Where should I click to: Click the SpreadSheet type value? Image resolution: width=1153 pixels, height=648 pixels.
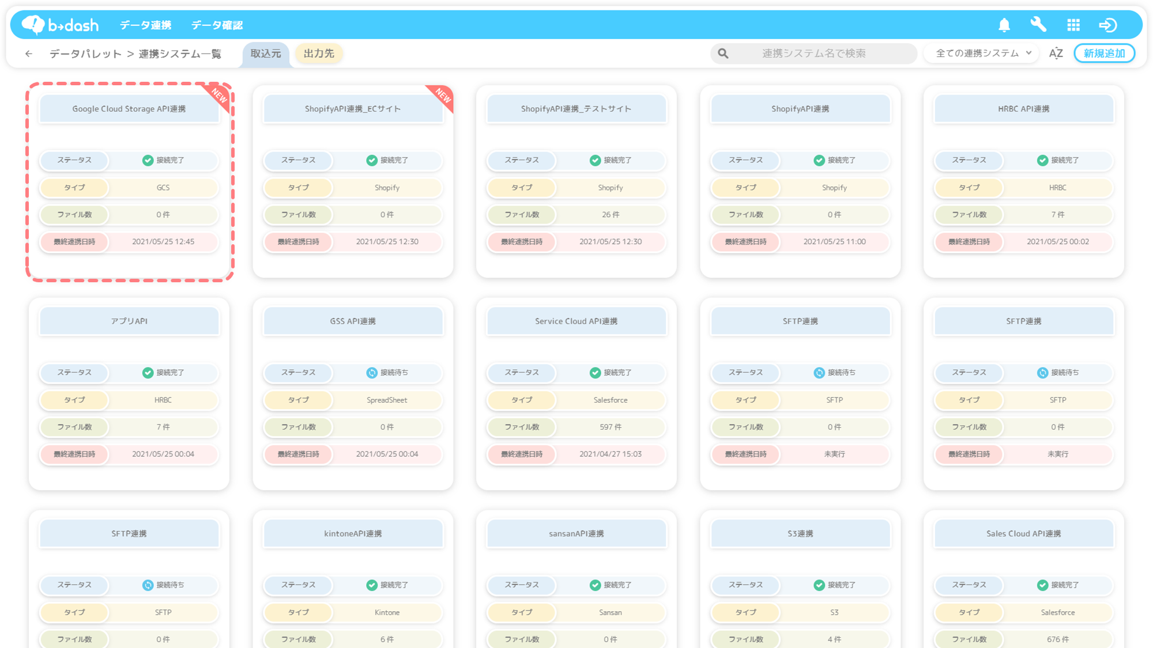click(387, 400)
